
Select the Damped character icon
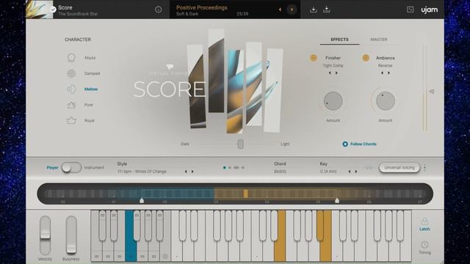pyautogui.click(x=71, y=73)
